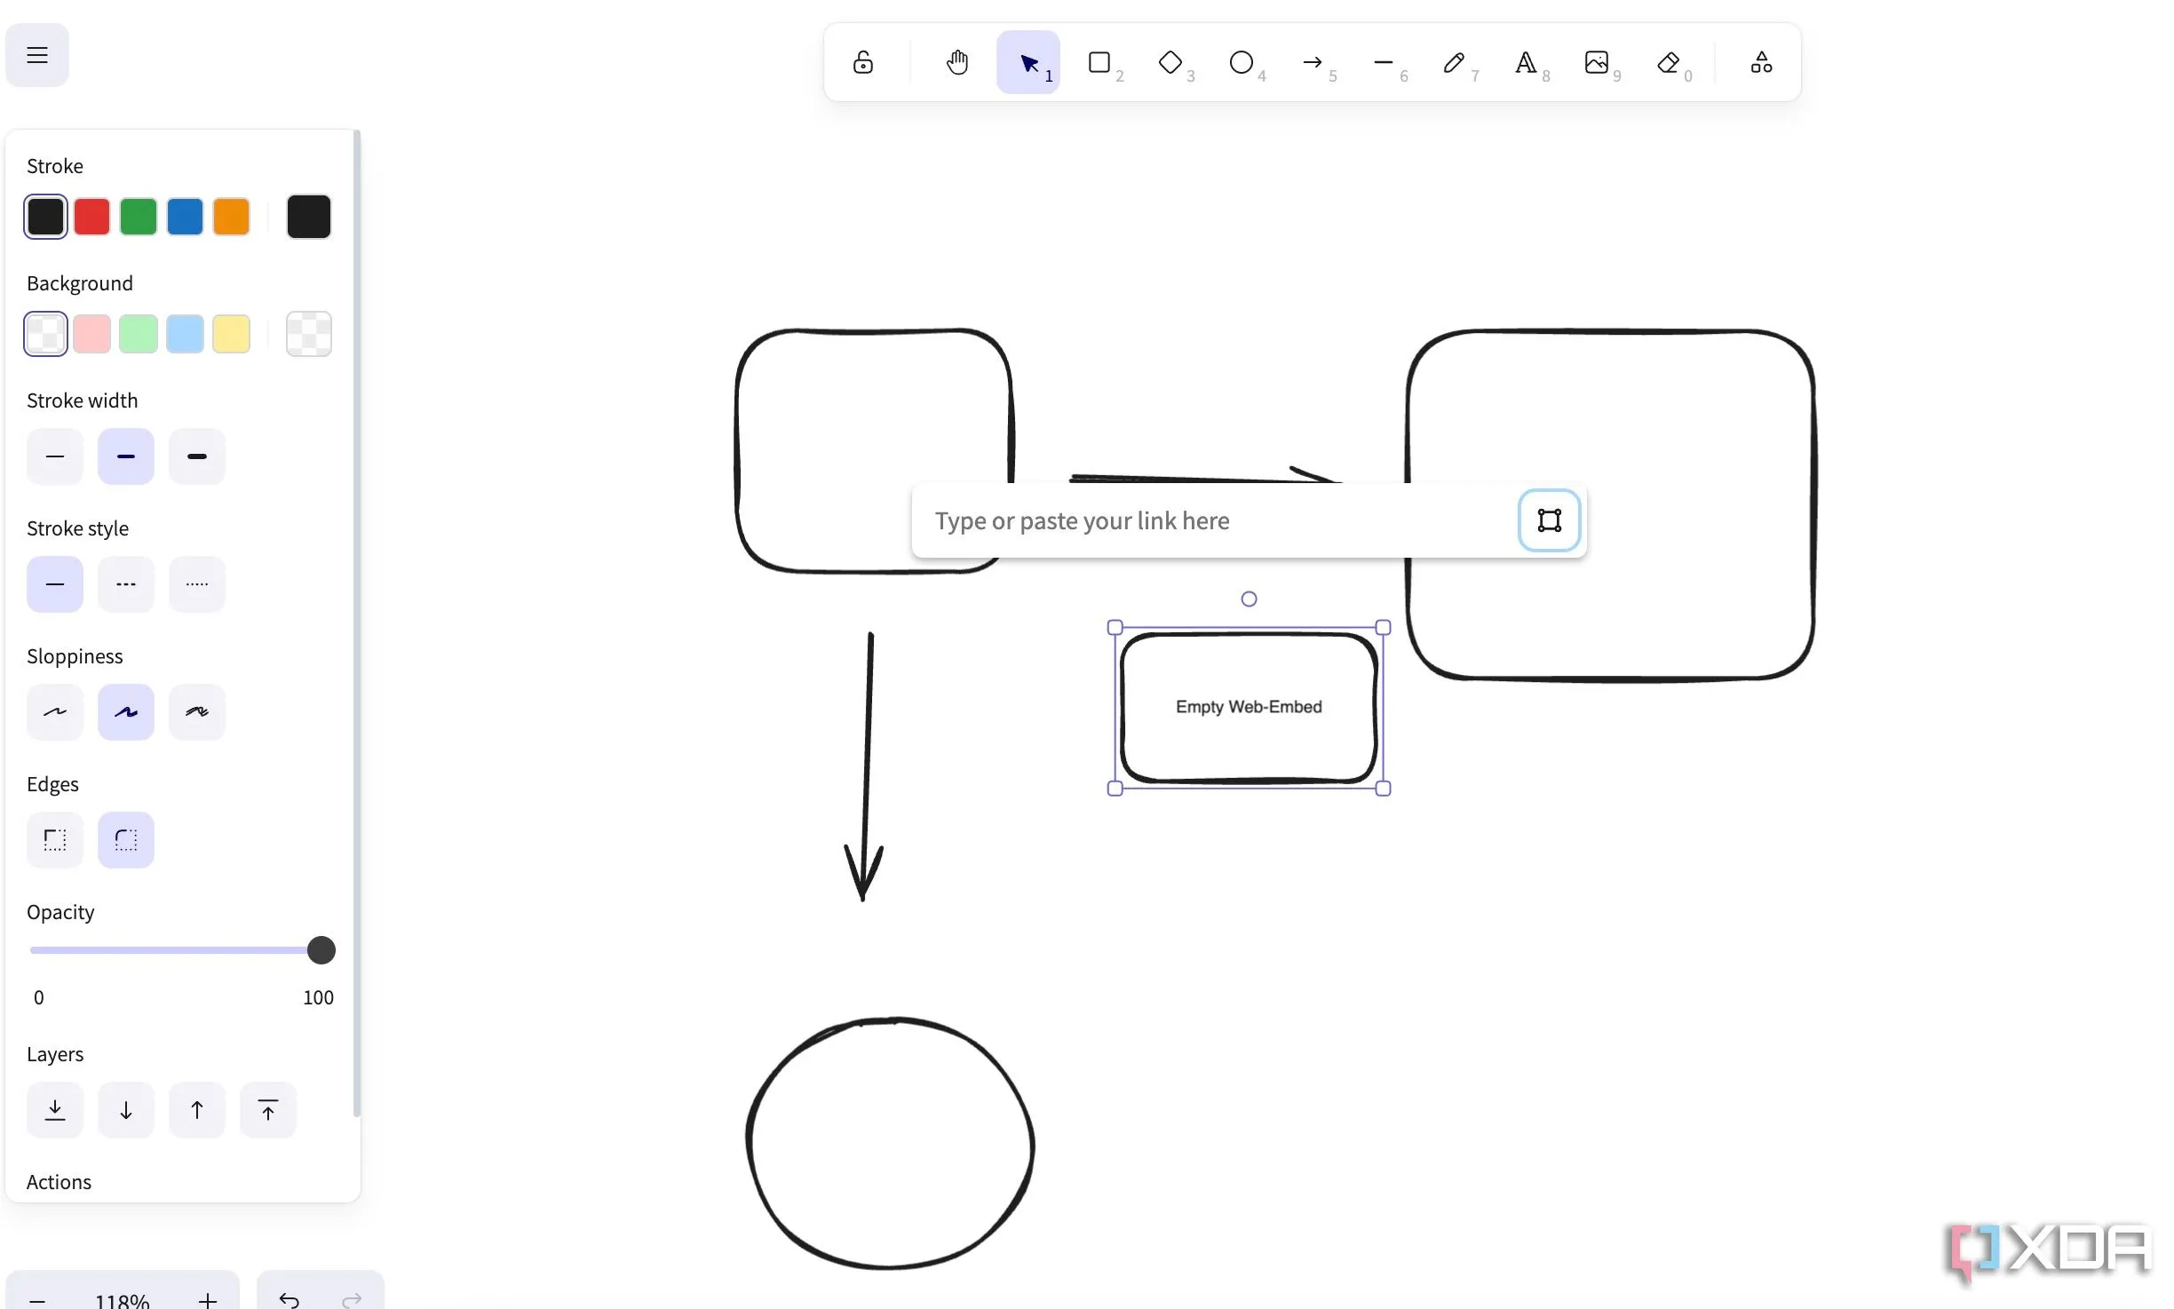Open the custom stroke color picker
The image size is (2174, 1309).
(309, 217)
